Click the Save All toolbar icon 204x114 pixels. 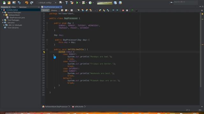19,3
